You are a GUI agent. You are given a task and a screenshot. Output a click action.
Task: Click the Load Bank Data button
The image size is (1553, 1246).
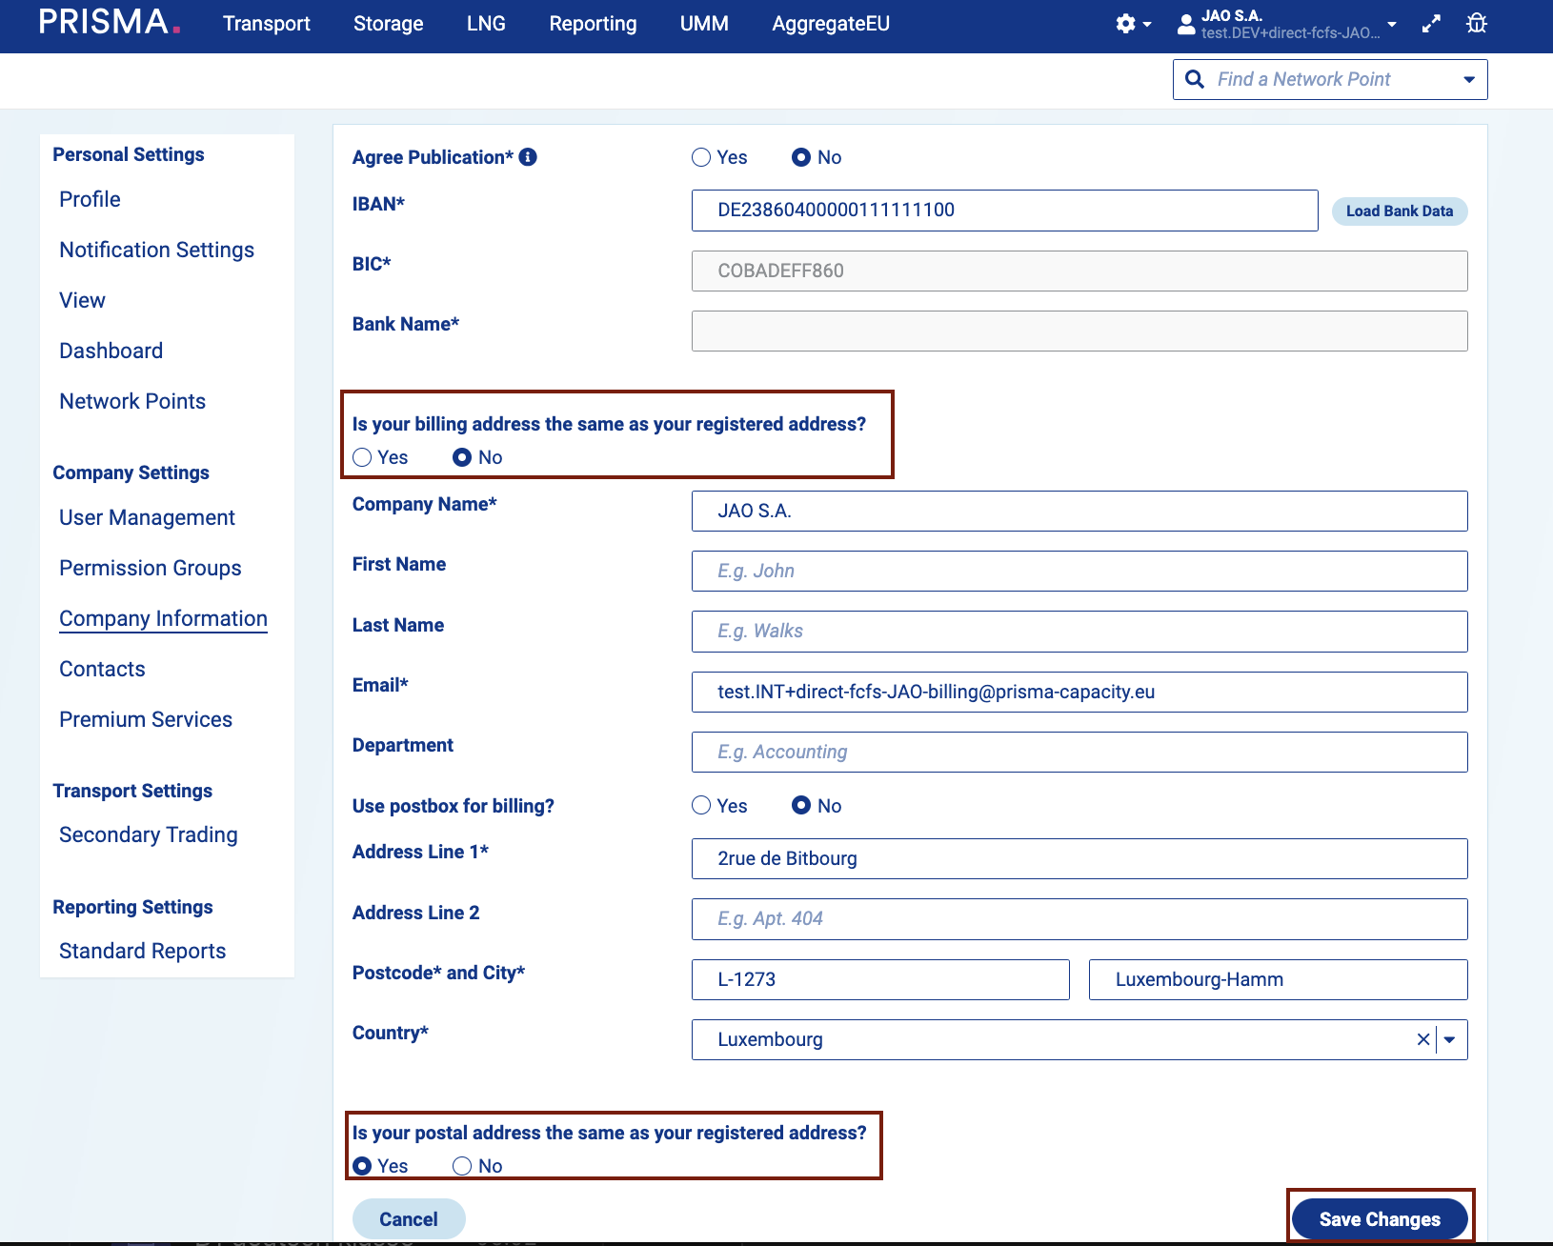[x=1399, y=211]
